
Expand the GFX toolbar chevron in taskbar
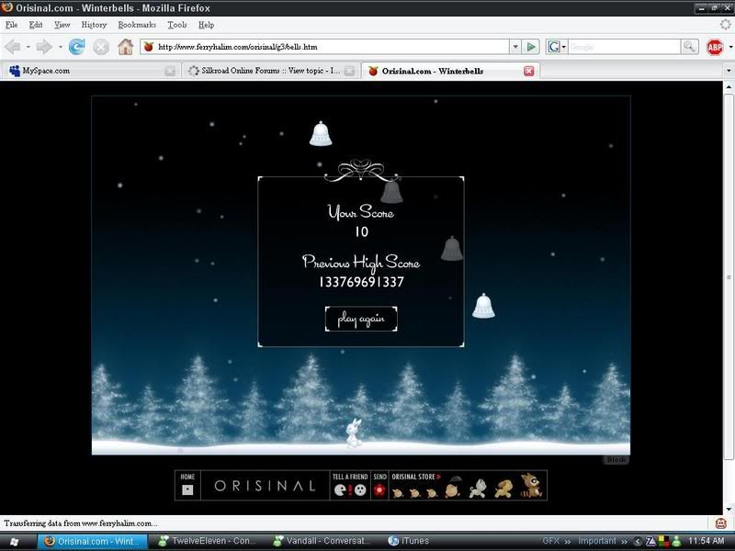[568, 541]
